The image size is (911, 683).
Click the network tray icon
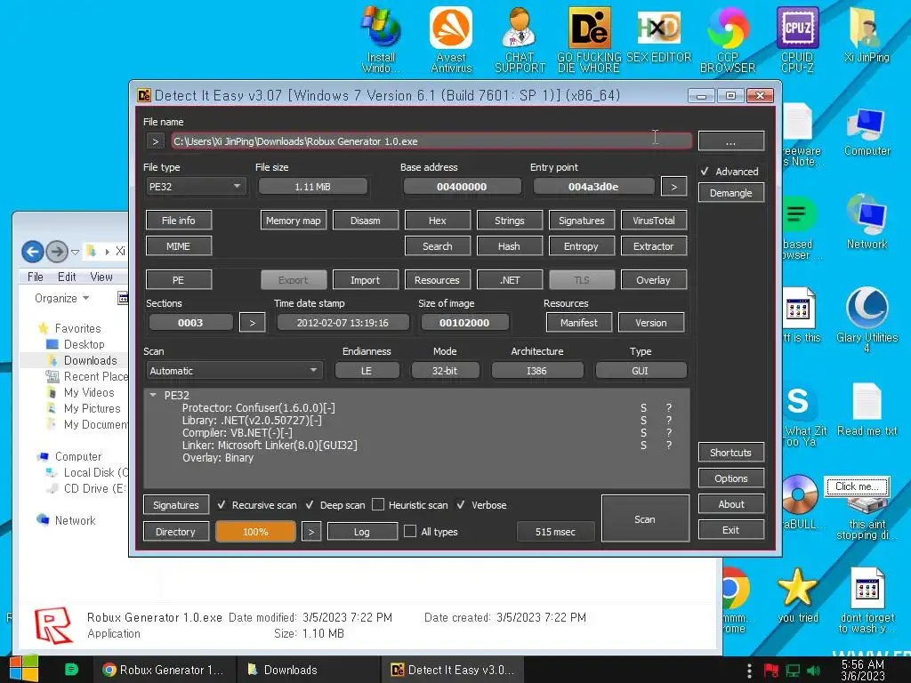coord(793,671)
